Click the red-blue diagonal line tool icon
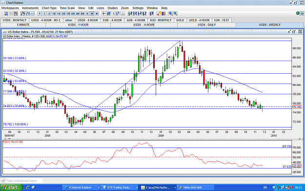Viewport: 305px width, 191px height. (151, 14)
